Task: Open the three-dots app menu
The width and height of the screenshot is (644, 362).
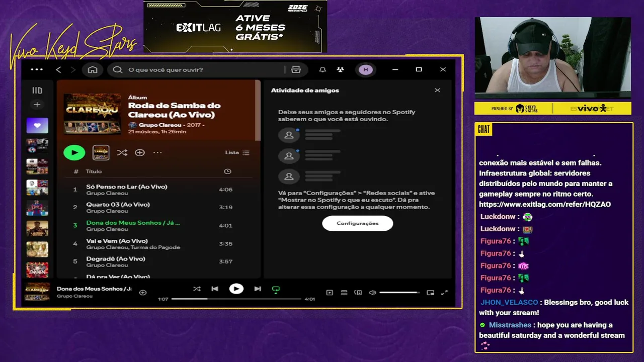Action: (x=37, y=69)
